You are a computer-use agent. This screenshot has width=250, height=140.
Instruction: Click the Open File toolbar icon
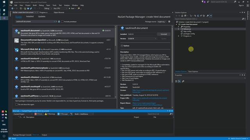[25, 9]
